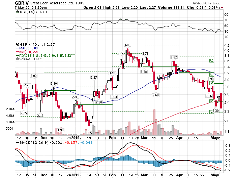
Task: Click the 2.30 price annotation
Action: [216, 111]
